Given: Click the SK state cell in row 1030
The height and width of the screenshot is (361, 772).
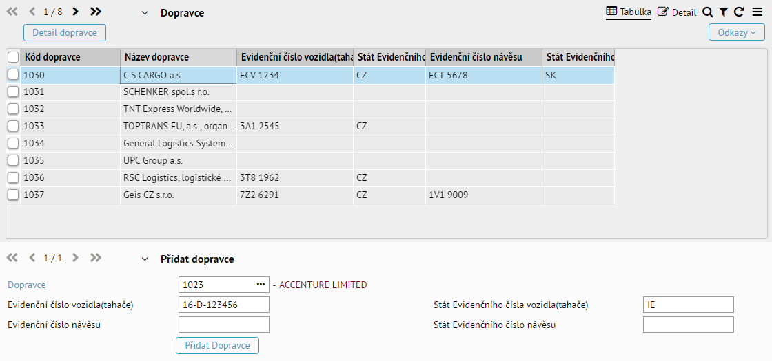Looking at the screenshot, I should pos(578,75).
